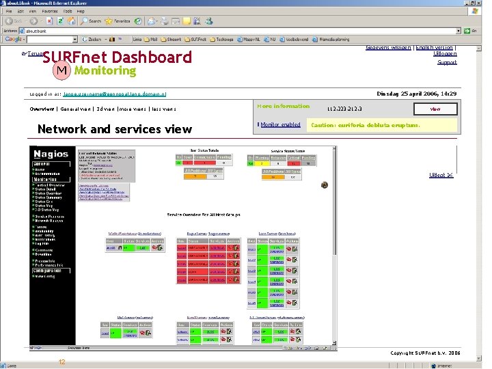Click the yellow Discuss note icon
Screen dimensions: 492x369
click(x=187, y=21)
